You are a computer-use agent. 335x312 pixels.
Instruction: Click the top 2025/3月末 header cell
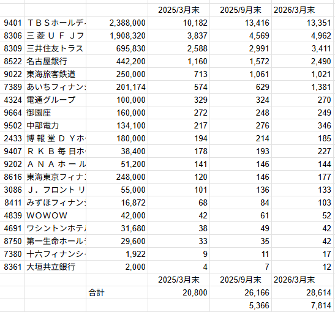tap(179, 10)
